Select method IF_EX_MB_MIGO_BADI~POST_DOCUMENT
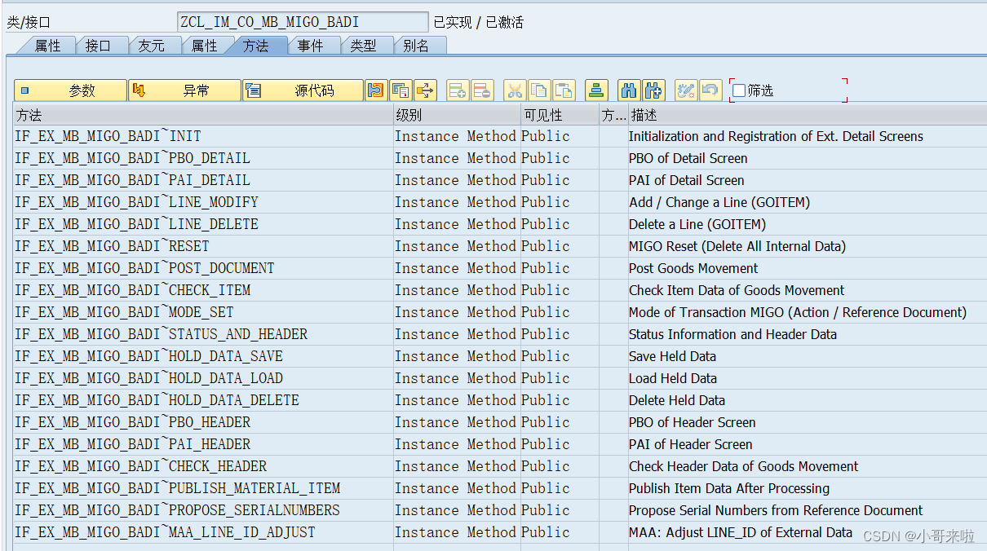The height and width of the screenshot is (551, 987). pyautogui.click(x=144, y=268)
